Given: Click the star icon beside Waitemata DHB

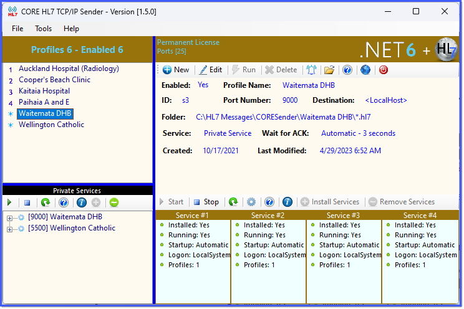Looking at the screenshot, I should click(x=11, y=114).
